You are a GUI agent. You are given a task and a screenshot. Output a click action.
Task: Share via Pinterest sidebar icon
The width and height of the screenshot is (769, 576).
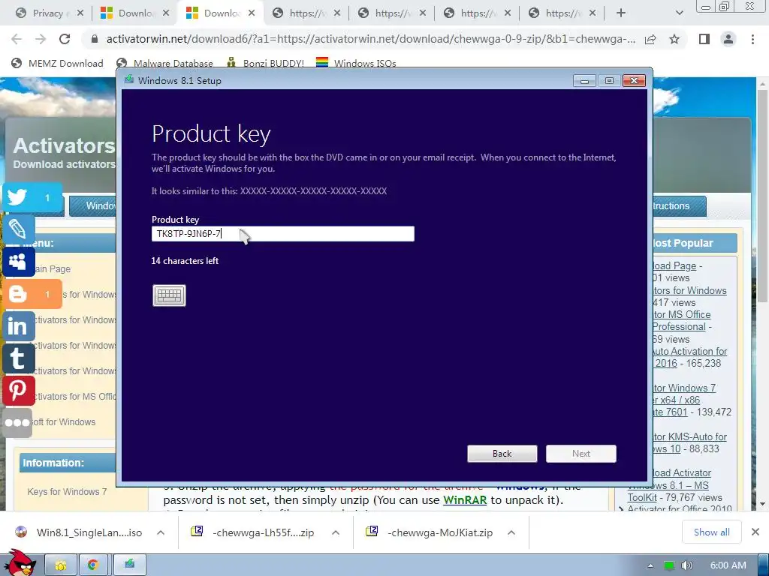[x=19, y=391]
